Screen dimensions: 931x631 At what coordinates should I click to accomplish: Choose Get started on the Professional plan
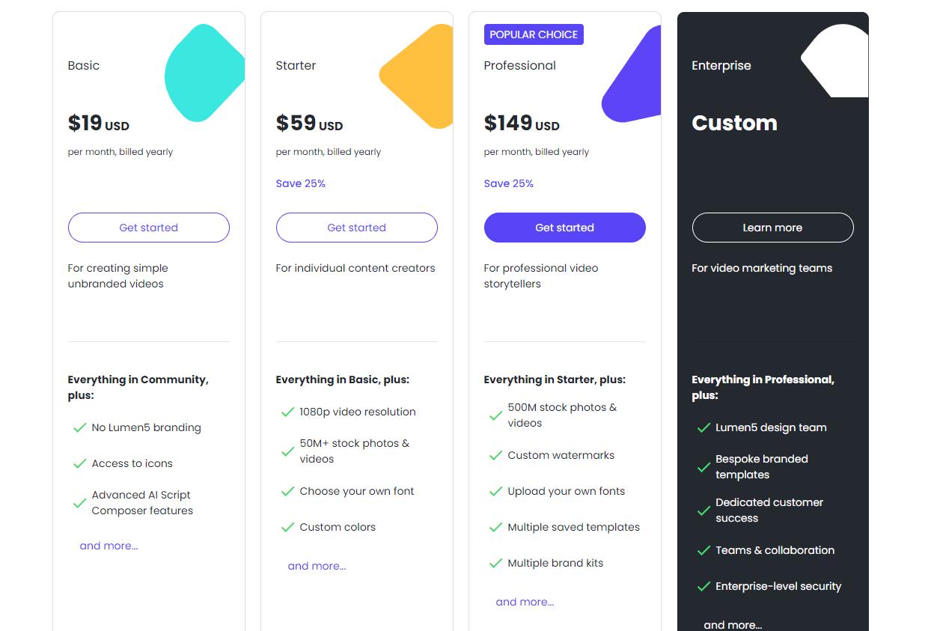point(564,228)
